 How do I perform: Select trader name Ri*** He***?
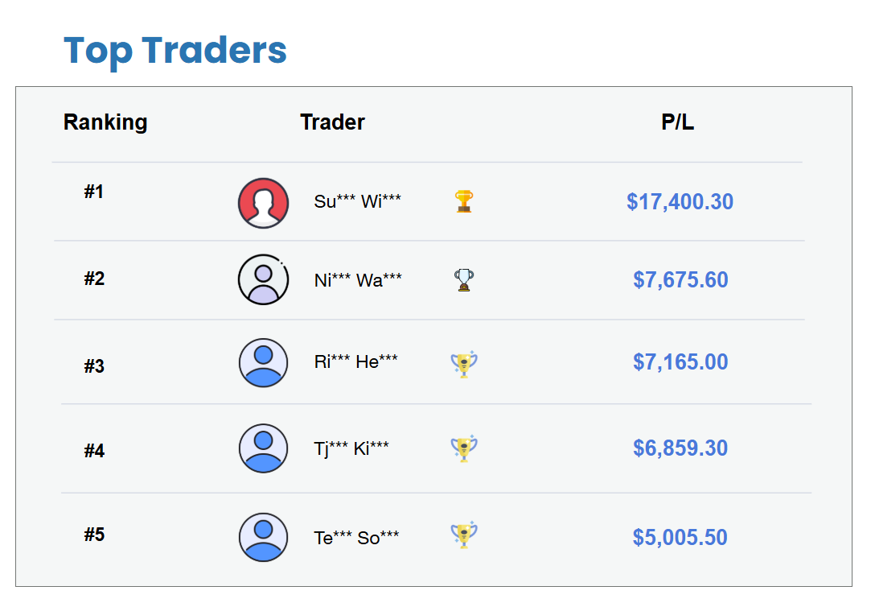tap(355, 362)
